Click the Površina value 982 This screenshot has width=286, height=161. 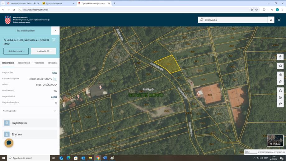[x=55, y=91]
